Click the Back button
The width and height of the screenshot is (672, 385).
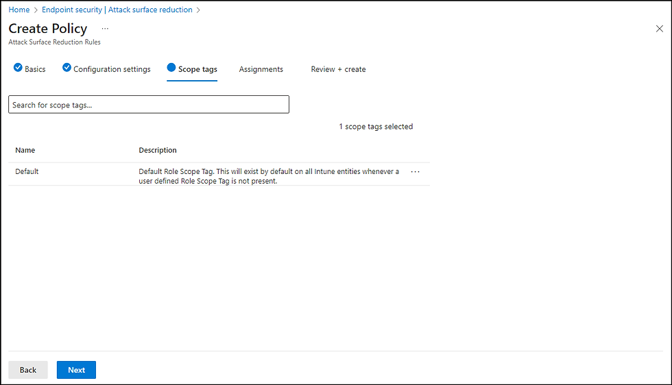(28, 370)
